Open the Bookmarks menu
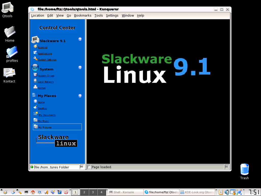261x196 pixels. pos(83,16)
